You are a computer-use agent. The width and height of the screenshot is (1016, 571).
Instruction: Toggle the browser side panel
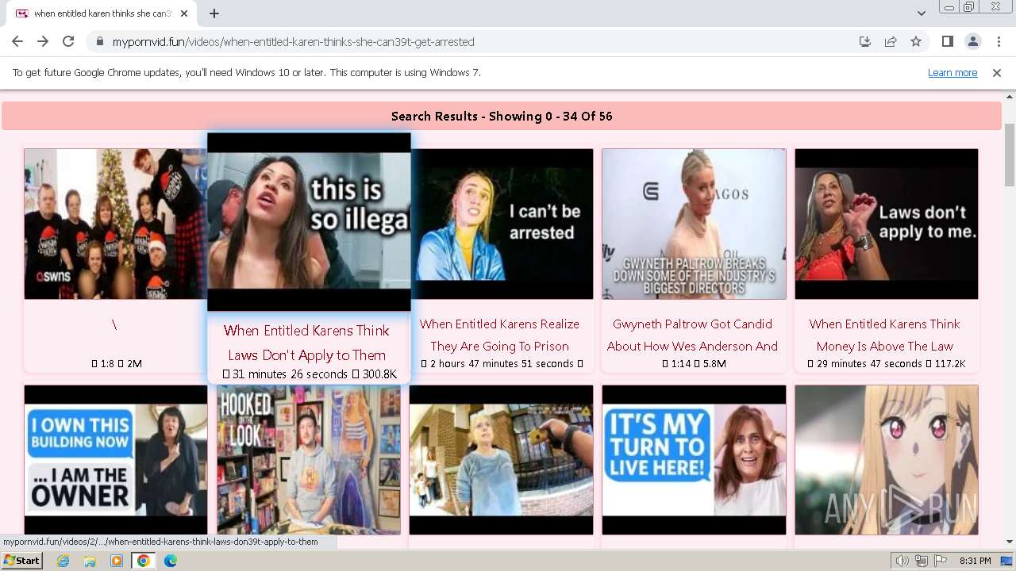pyautogui.click(x=947, y=41)
